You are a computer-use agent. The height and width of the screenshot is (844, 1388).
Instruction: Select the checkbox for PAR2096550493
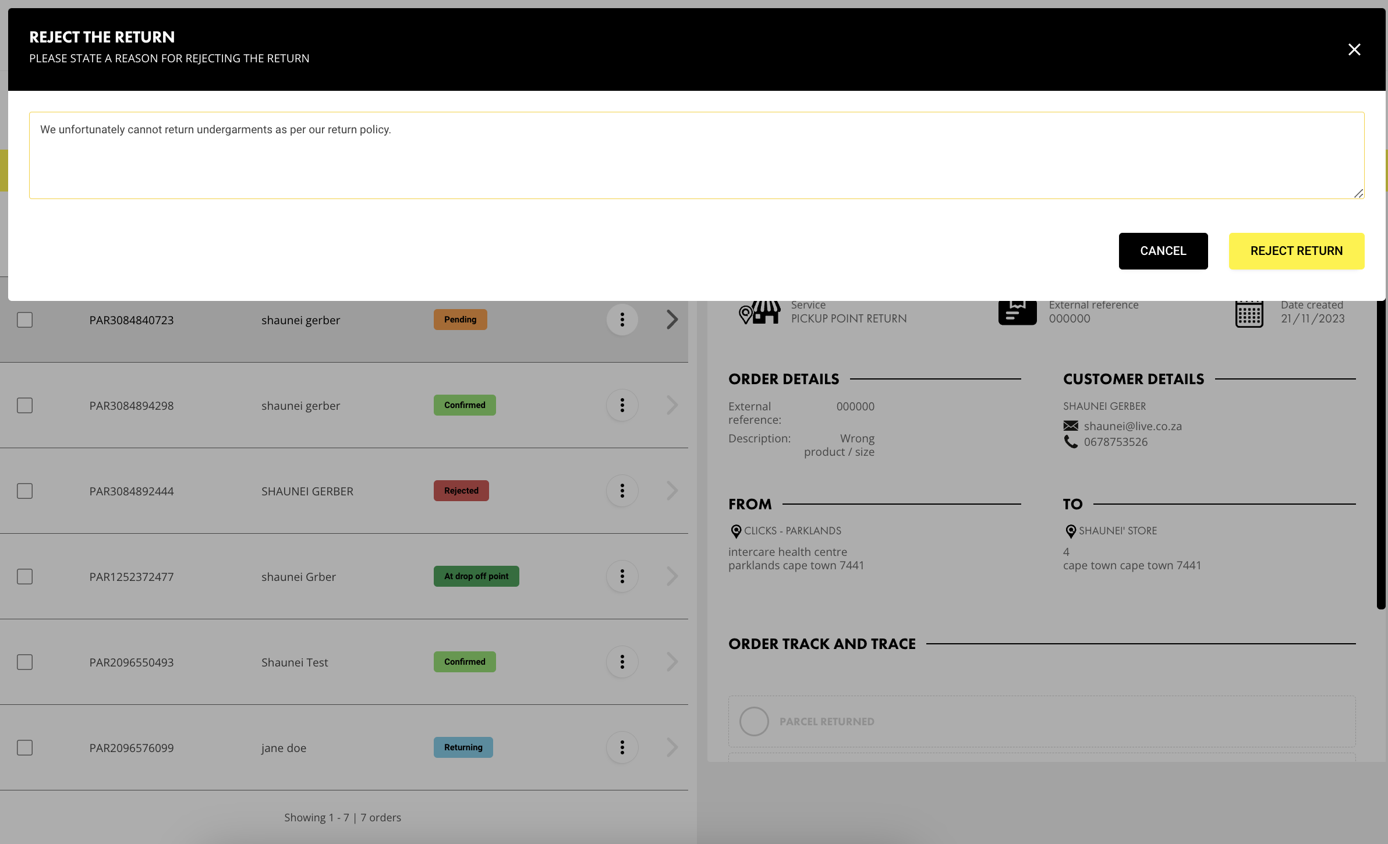[x=24, y=662]
